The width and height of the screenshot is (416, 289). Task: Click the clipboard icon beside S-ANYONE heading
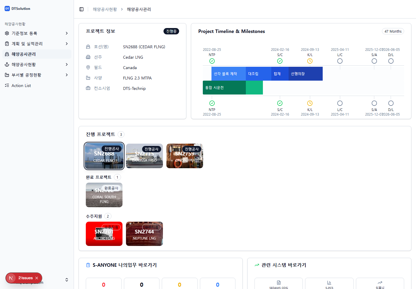point(88,265)
